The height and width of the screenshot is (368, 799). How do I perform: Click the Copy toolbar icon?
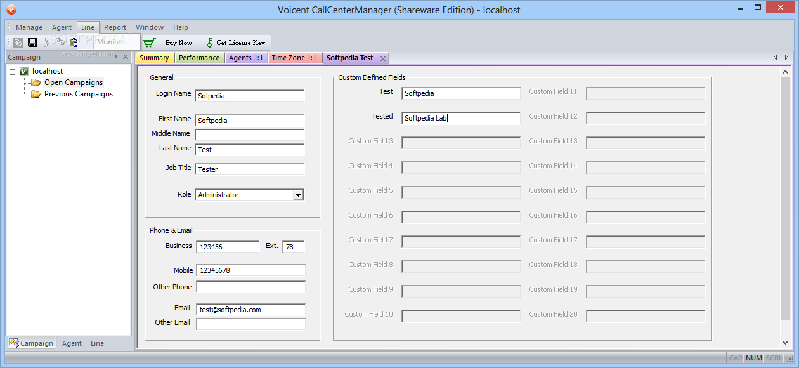[x=60, y=43]
